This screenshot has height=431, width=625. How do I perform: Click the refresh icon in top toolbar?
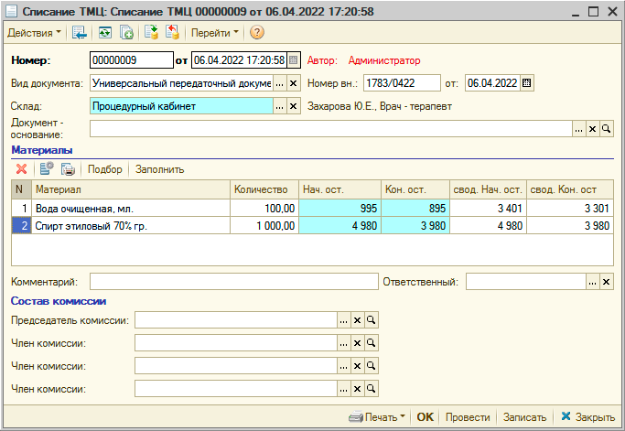coord(105,33)
